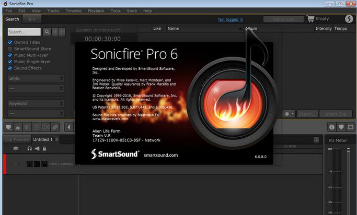Toggle solo on Track 1
Viewport: 357px width, 215px height.
click(30, 164)
